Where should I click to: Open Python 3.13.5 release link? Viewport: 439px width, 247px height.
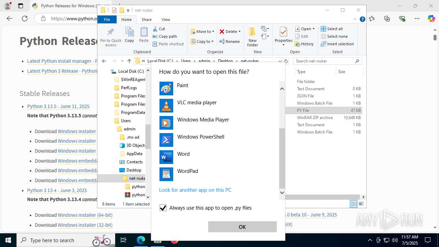pos(58,106)
